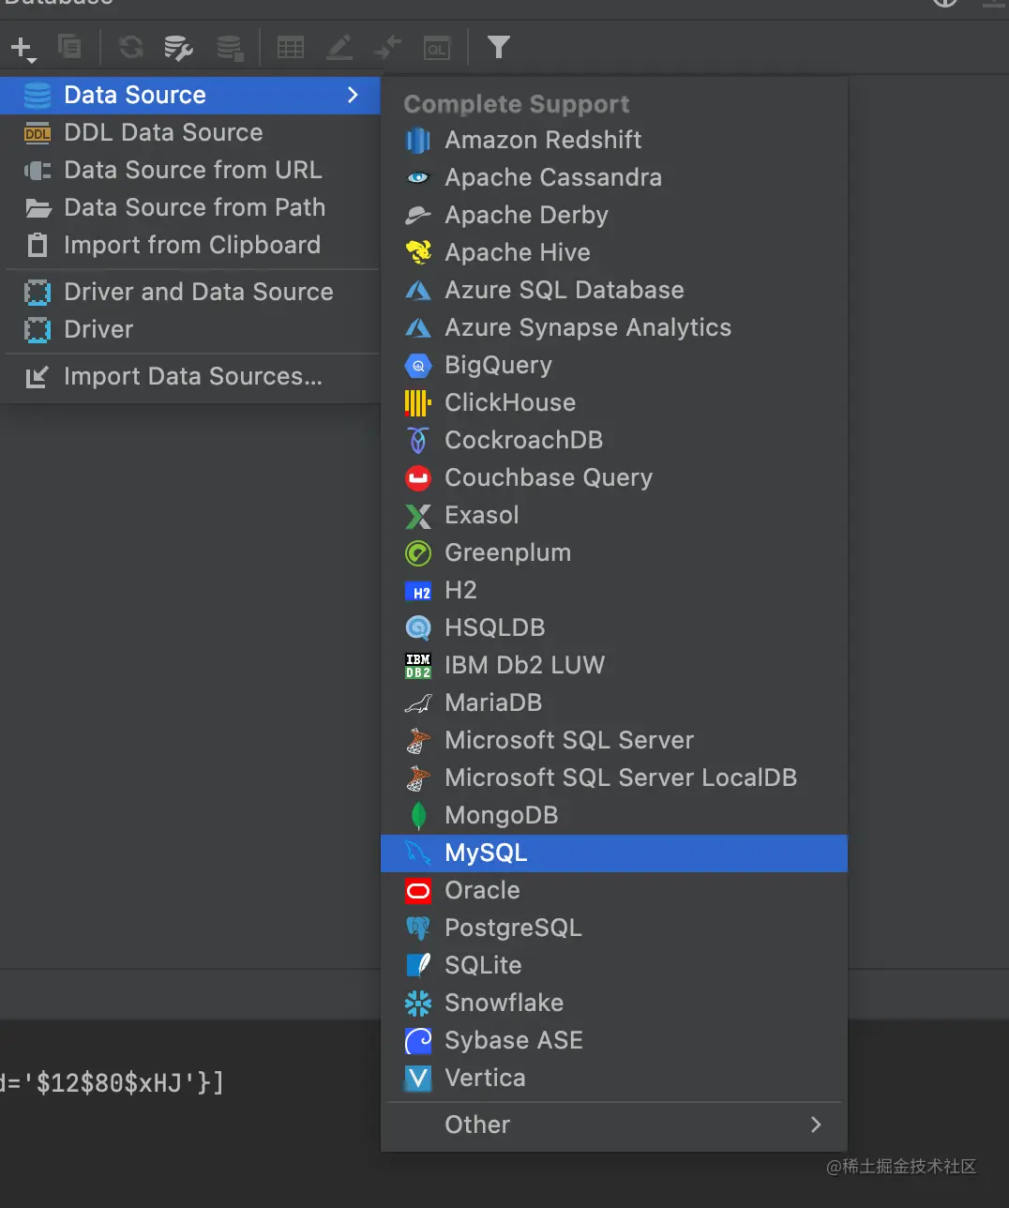Image resolution: width=1009 pixels, height=1208 pixels.
Task: Select Apache Hive data source
Action: [614, 252]
